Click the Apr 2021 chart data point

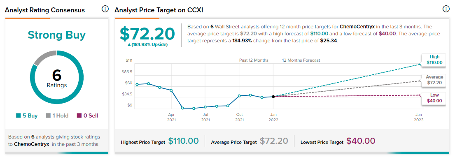(171, 90)
